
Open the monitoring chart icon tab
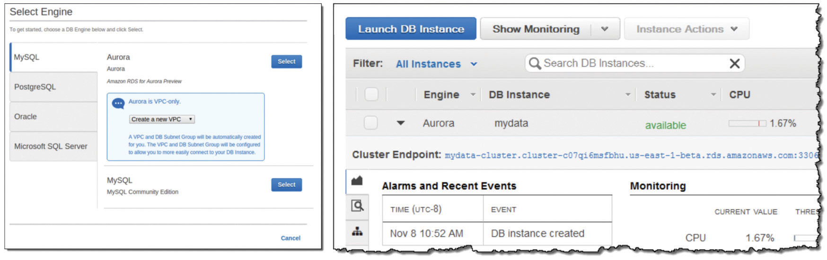click(x=357, y=181)
